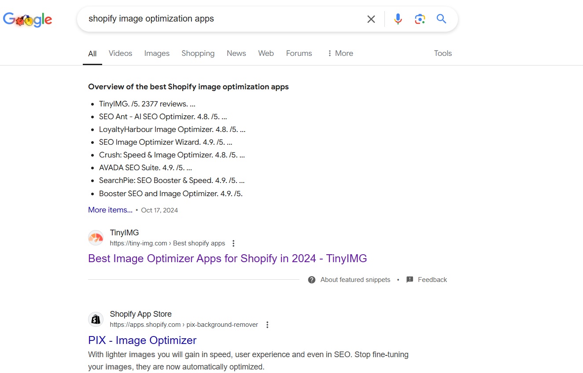The image size is (583, 373).
Task: Click the Shopify App Store favicon
Action: [96, 319]
